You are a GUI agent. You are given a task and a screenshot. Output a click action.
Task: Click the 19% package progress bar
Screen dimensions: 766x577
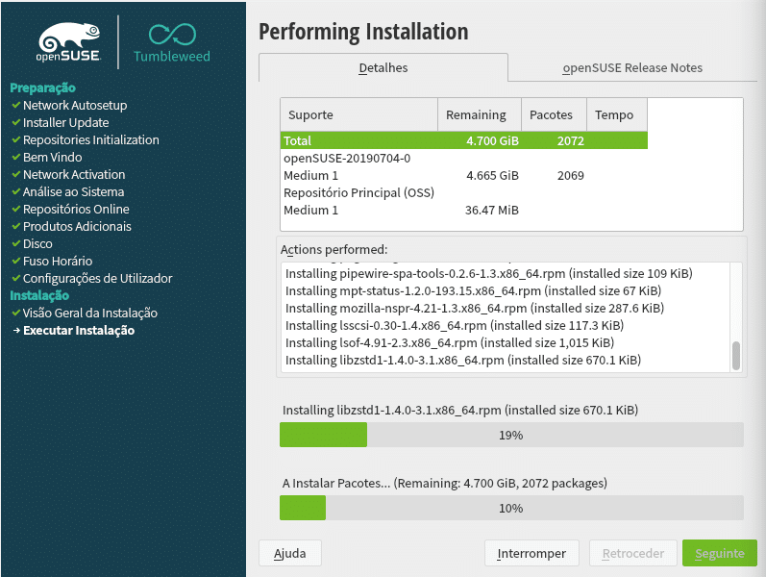(511, 435)
